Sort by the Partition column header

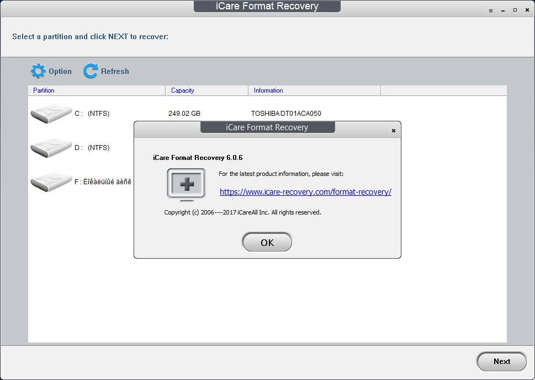[x=97, y=90]
